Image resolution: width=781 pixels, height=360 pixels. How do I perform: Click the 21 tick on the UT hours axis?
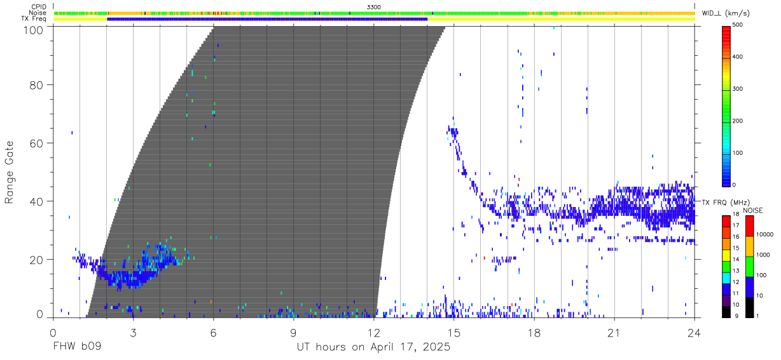point(614,333)
